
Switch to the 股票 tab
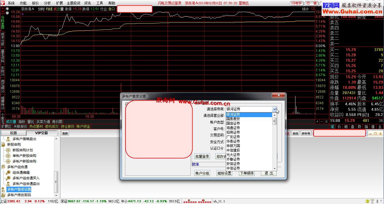click(13, 133)
